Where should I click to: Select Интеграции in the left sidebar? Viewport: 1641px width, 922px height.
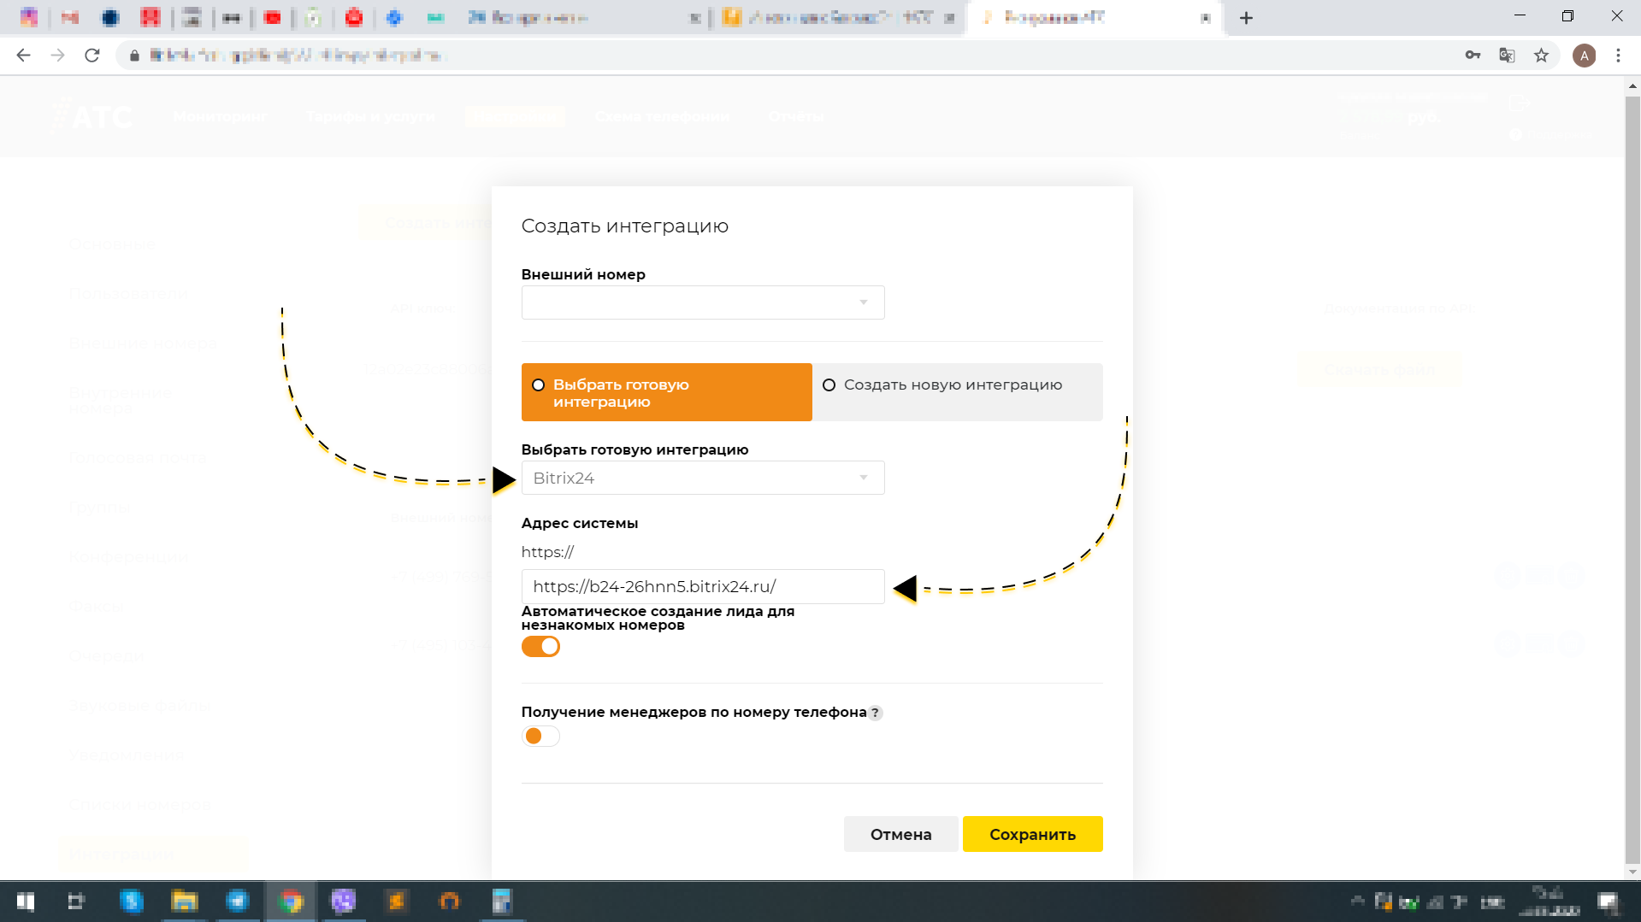(121, 854)
